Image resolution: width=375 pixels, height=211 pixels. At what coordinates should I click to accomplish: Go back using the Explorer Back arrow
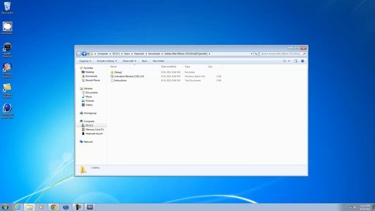coord(79,54)
